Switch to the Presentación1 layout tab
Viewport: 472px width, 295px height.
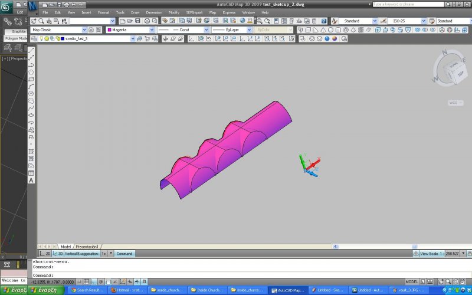(x=87, y=246)
